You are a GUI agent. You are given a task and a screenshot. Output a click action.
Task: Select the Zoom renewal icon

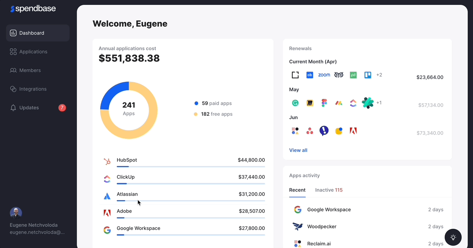pos(324,75)
